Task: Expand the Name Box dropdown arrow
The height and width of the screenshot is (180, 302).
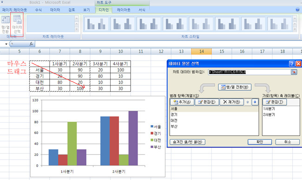Action: [x=6, y=44]
